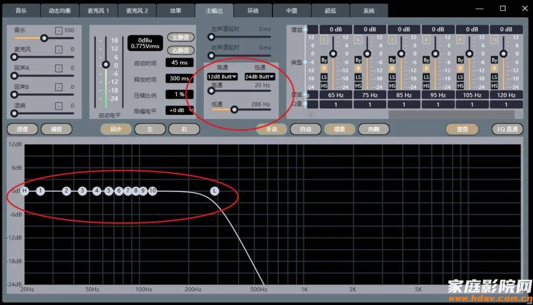Toggle band number 7 box above 85 Hz
533x305 pixels.
(392, 40)
